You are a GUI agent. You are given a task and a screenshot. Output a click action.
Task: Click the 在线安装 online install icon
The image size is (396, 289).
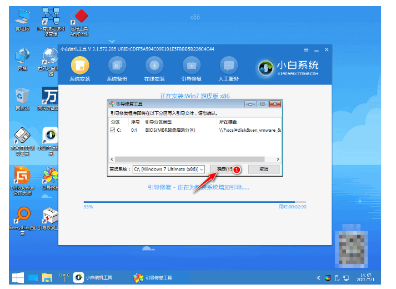click(x=154, y=66)
